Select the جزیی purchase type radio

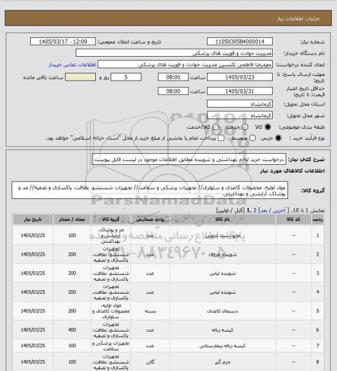click(x=278, y=138)
